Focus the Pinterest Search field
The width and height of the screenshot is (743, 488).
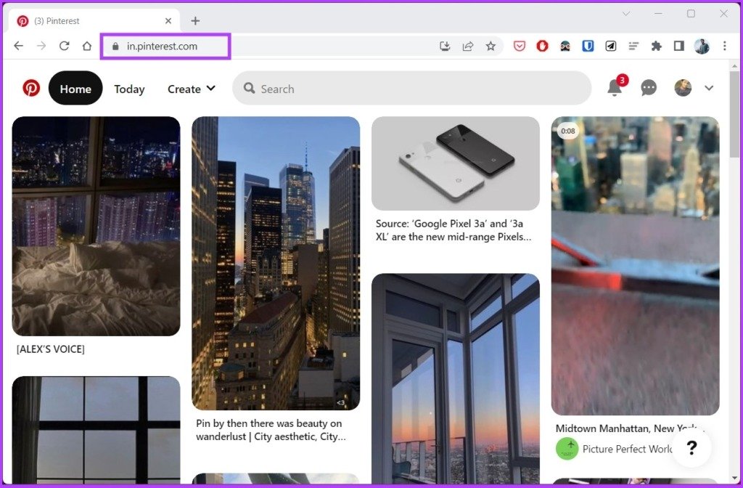412,88
